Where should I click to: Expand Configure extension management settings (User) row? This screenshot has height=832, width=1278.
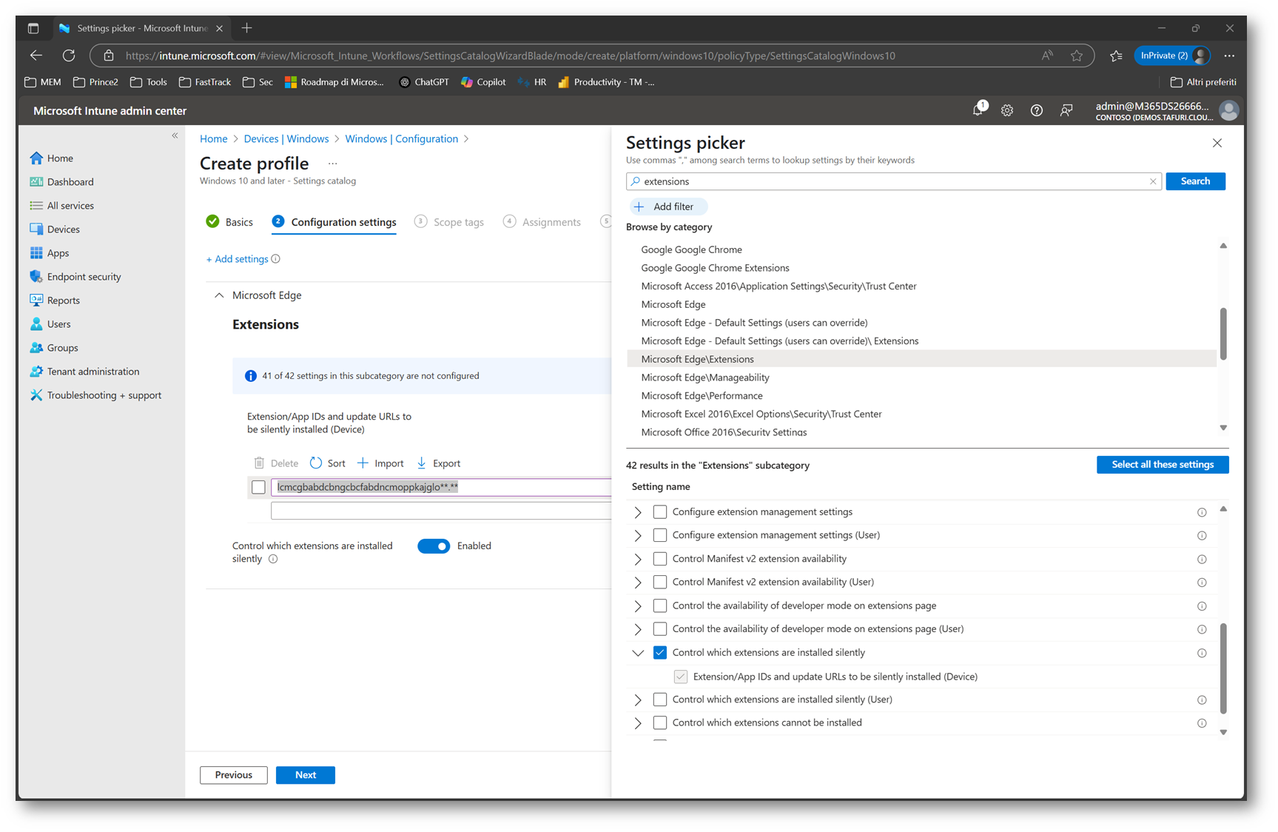638,535
